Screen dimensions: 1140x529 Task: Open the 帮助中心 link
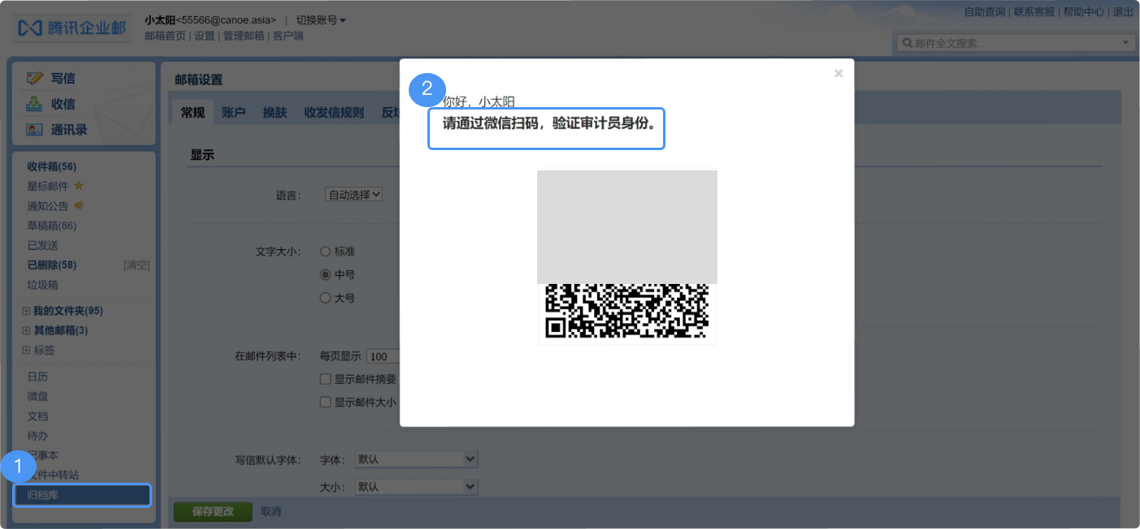1084,11
